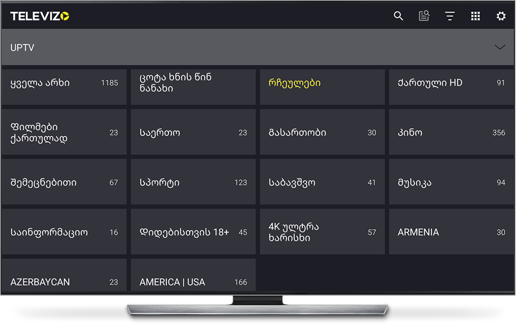Image resolution: width=516 pixels, height=324 pixels.
Task: Select the ყველა არხი category with 1185 channels
Action: pyautogui.click(x=64, y=87)
